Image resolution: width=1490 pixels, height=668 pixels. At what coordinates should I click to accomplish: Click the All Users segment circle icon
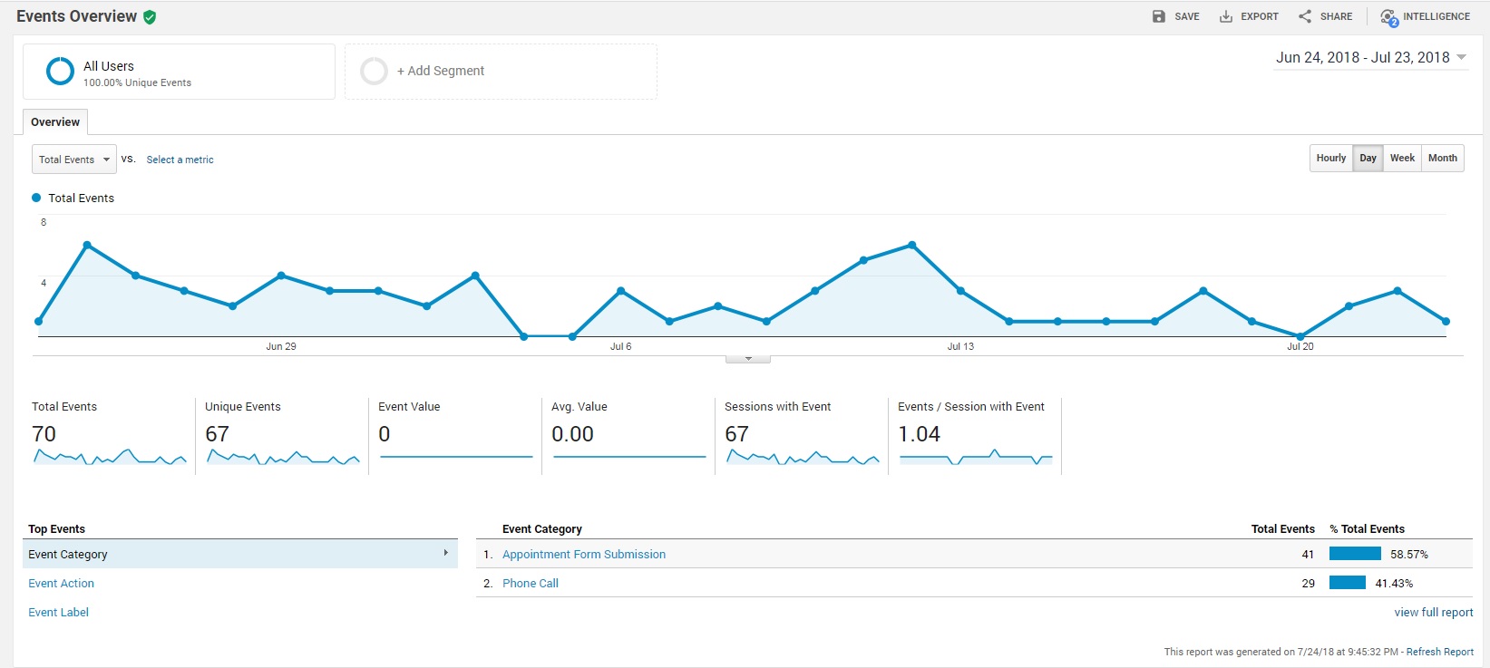[x=60, y=71]
